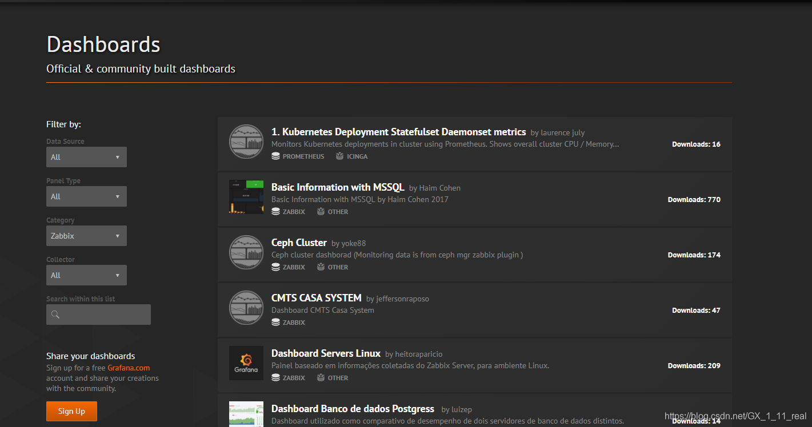Click the Downloads: 770 count
Viewport: 812px width, 427px height.
pos(694,200)
